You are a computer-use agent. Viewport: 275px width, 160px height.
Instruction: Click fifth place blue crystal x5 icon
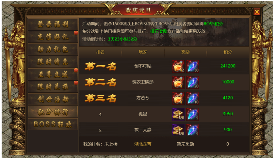[192, 130]
